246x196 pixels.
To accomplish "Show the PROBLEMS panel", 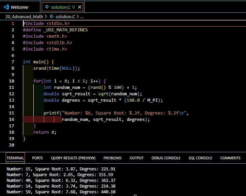I will click(x=113, y=158).
